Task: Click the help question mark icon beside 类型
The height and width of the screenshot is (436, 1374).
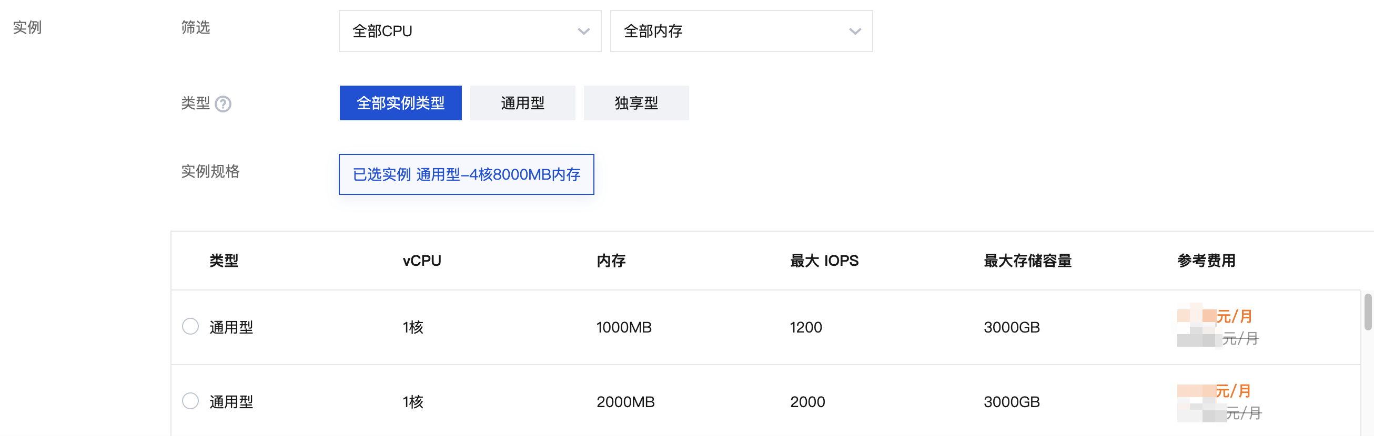Action: pyautogui.click(x=223, y=104)
